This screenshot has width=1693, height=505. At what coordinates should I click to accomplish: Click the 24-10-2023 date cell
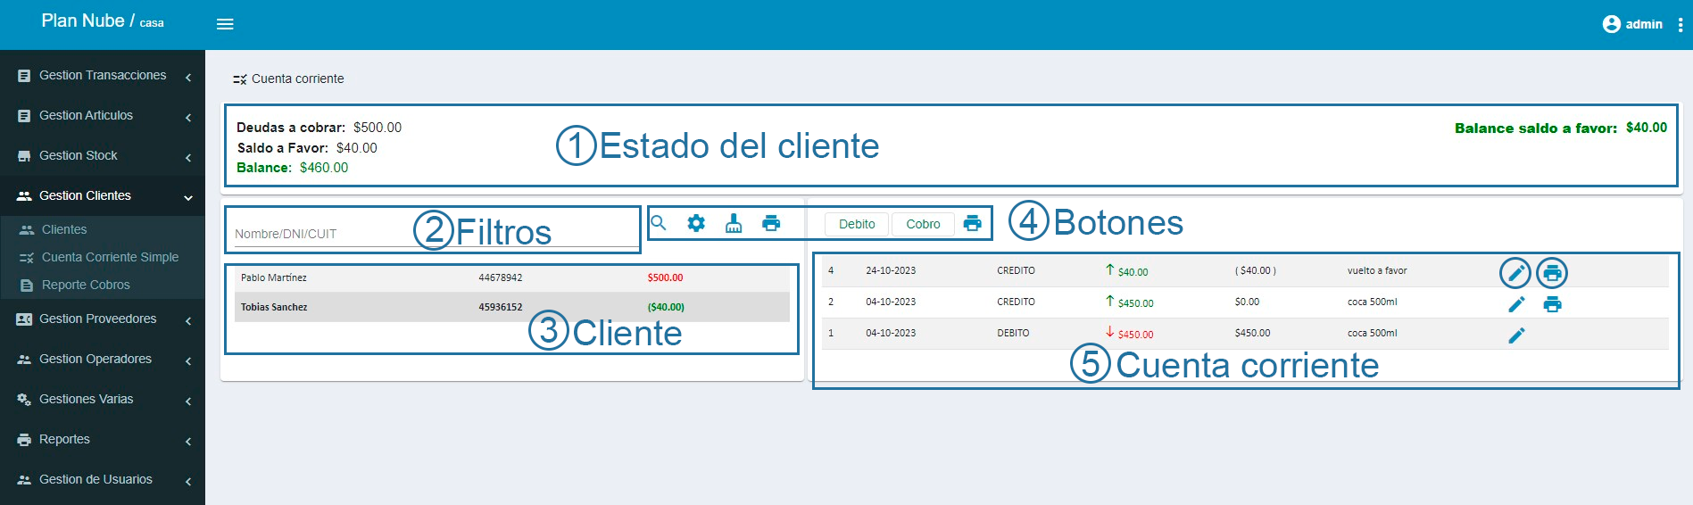point(891,270)
